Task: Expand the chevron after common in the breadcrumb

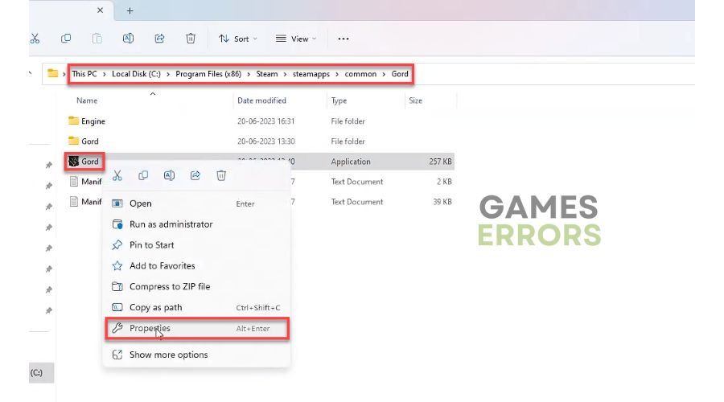Action: pos(384,74)
